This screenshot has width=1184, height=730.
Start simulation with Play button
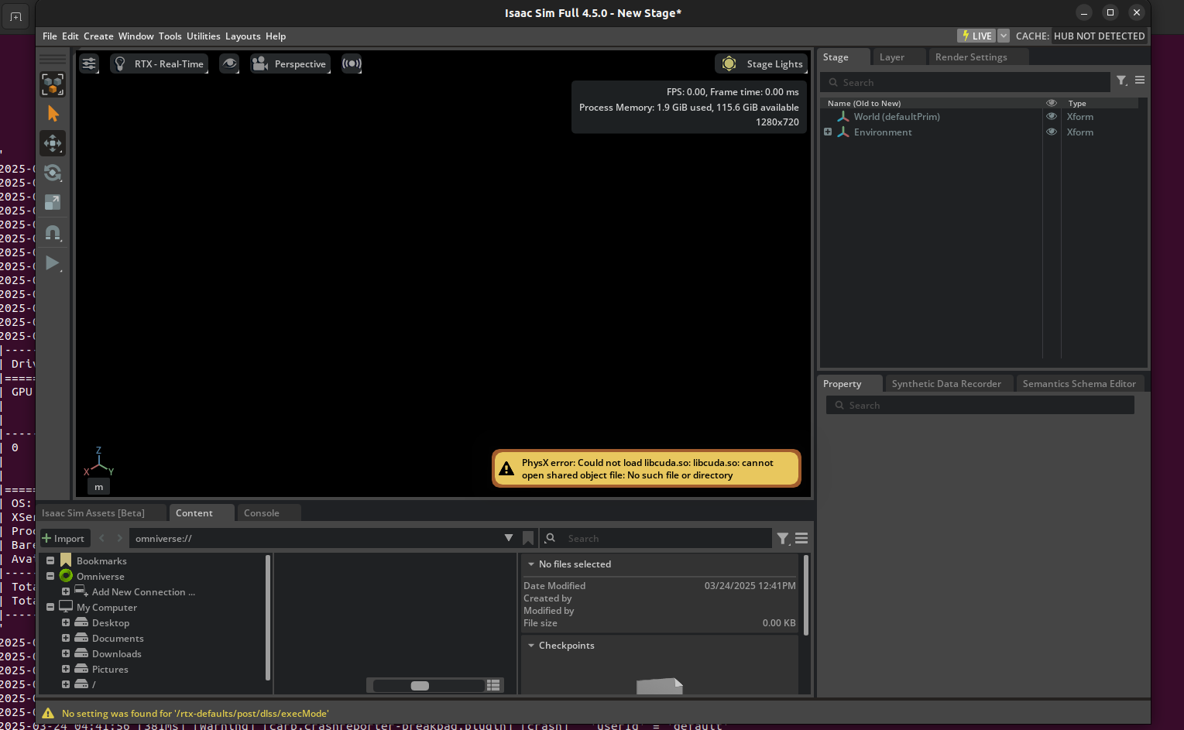[x=53, y=263]
